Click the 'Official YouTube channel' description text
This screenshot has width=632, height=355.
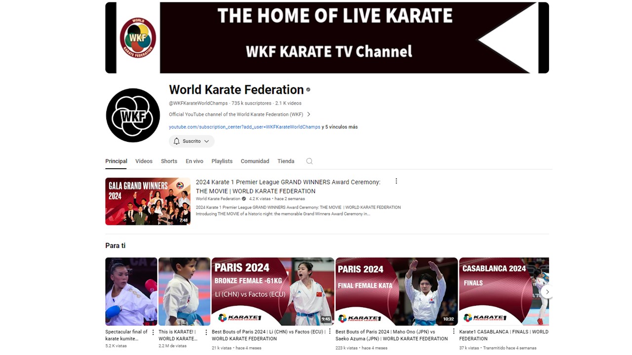[x=236, y=114]
